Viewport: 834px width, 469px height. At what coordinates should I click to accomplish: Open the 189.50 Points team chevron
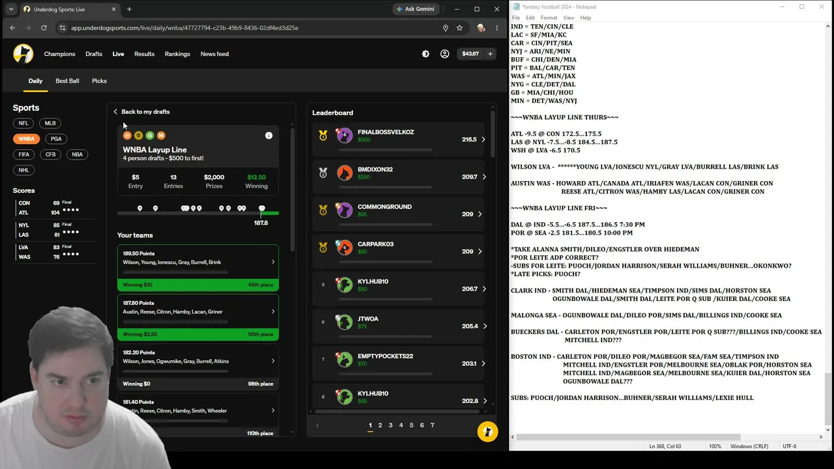273,262
